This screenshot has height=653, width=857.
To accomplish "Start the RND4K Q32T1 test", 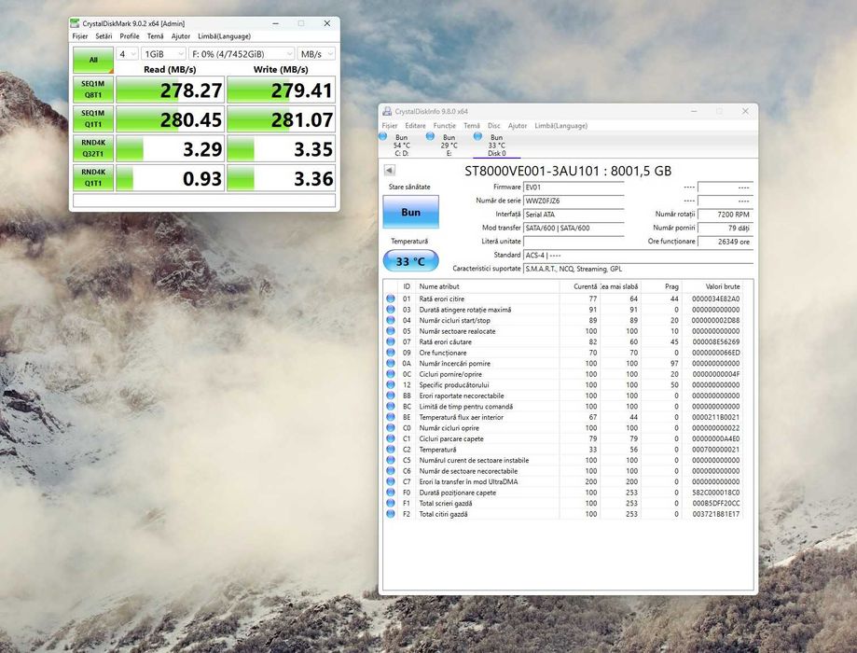I will (93, 148).
